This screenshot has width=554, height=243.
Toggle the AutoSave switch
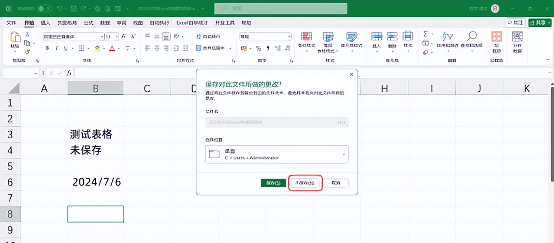point(45,8)
